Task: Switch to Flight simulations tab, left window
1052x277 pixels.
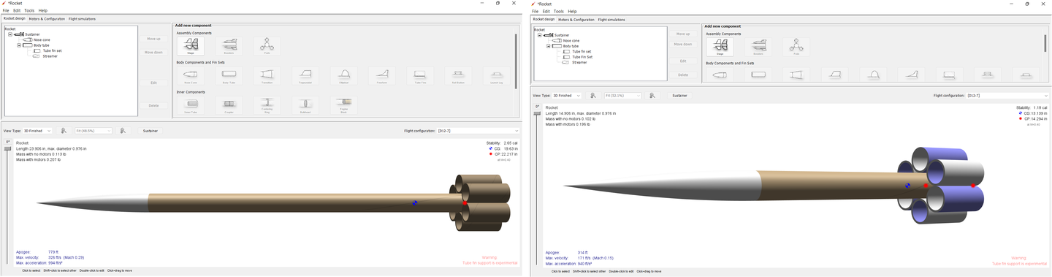Action: tap(83, 19)
